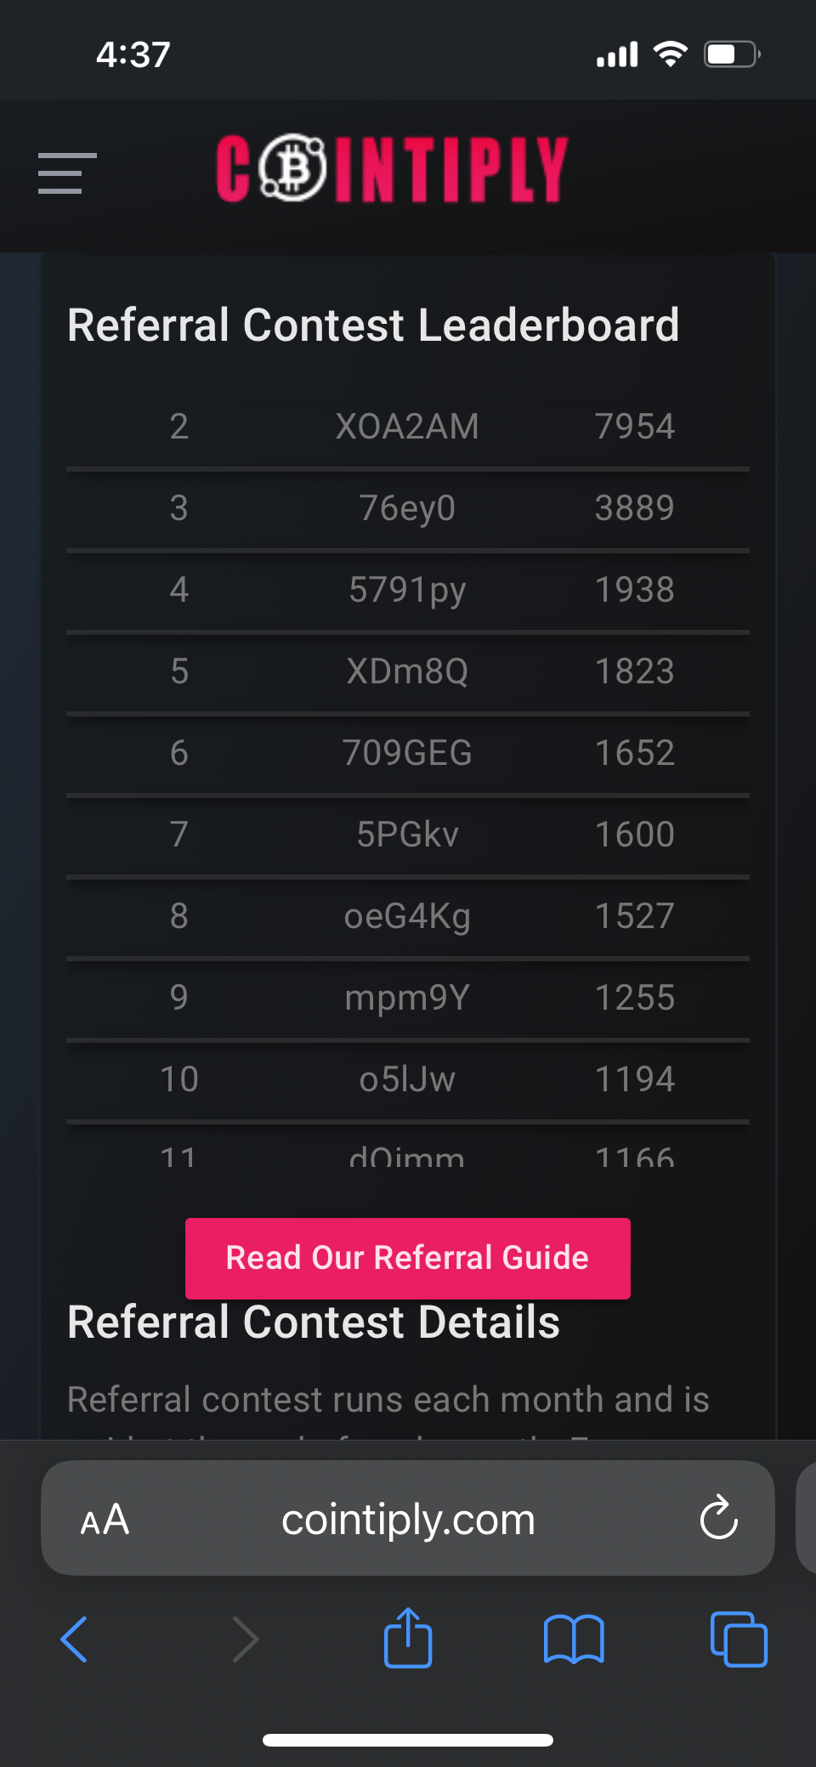Go back with Safari back arrow

[75, 1639]
